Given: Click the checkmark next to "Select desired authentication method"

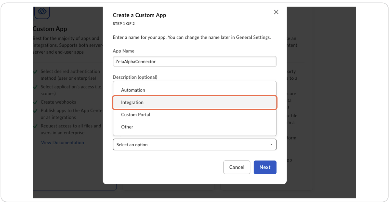Looking at the screenshot, I should pyautogui.click(x=36, y=71).
